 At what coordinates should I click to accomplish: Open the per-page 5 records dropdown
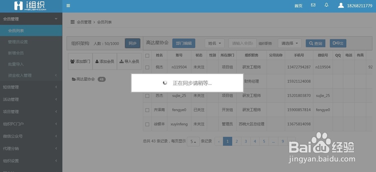click(x=193, y=142)
